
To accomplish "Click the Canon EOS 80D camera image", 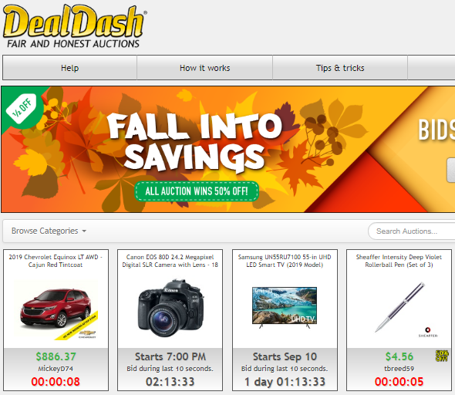I will click(170, 309).
